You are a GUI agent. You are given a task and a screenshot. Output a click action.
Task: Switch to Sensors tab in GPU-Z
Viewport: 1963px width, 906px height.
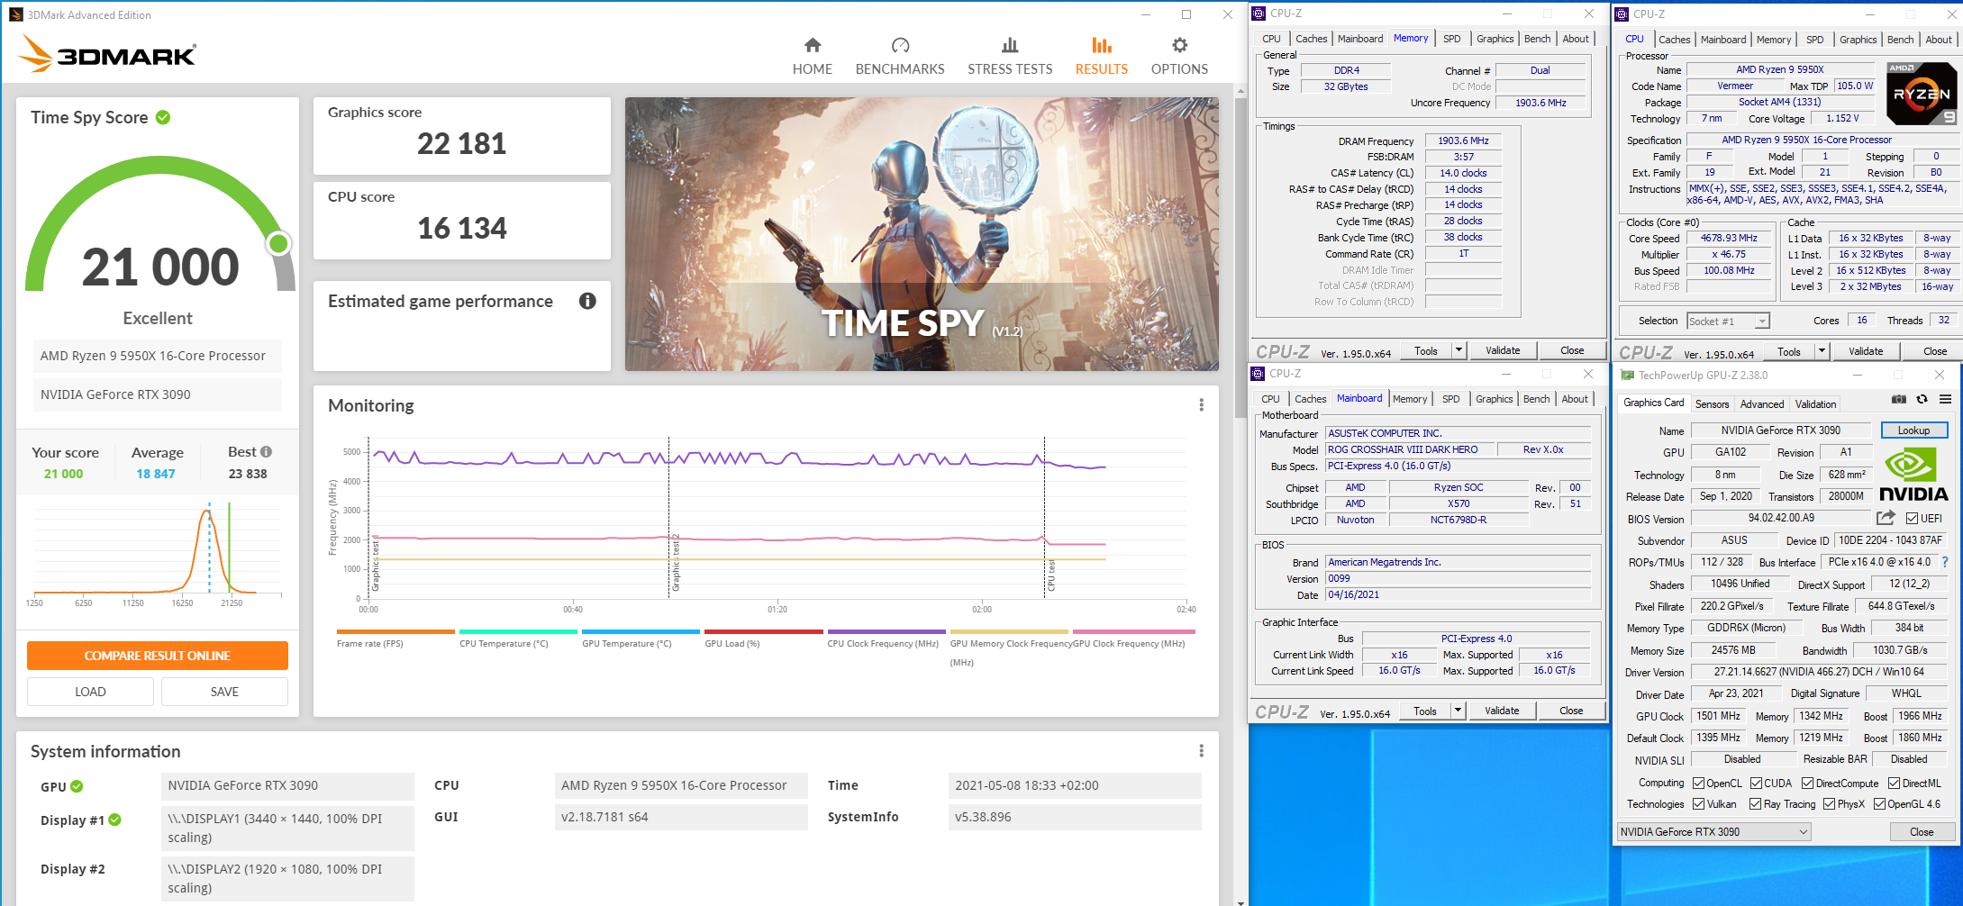(x=1712, y=404)
